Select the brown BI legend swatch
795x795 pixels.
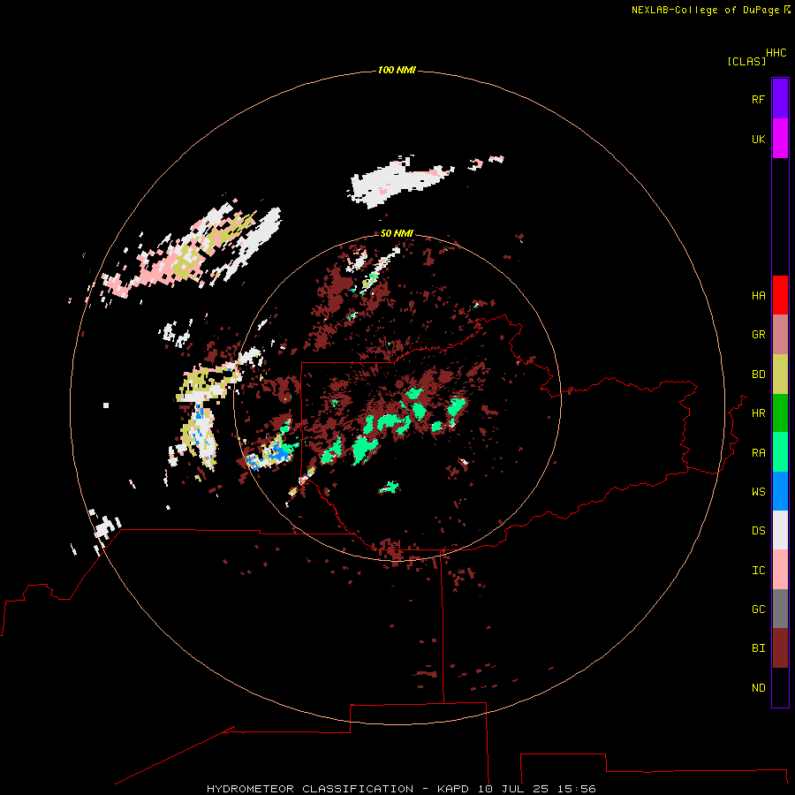[780, 648]
